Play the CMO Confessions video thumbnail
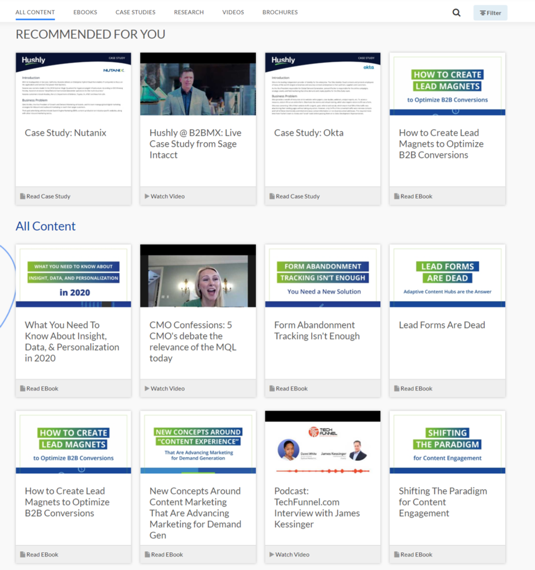 pos(198,276)
